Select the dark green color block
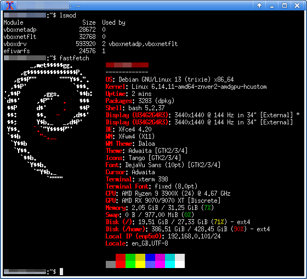 130,257
